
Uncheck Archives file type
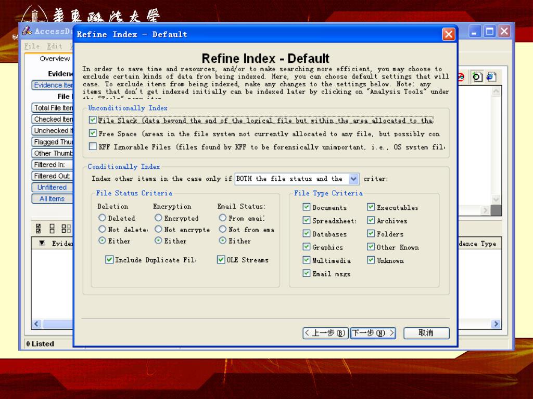click(x=371, y=220)
